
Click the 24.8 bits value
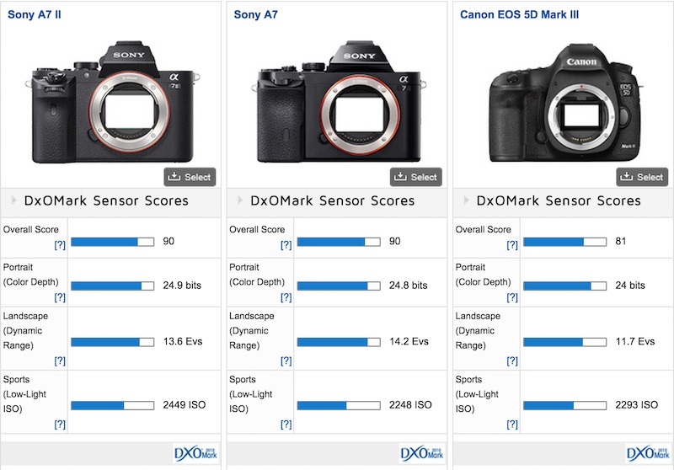click(x=408, y=286)
